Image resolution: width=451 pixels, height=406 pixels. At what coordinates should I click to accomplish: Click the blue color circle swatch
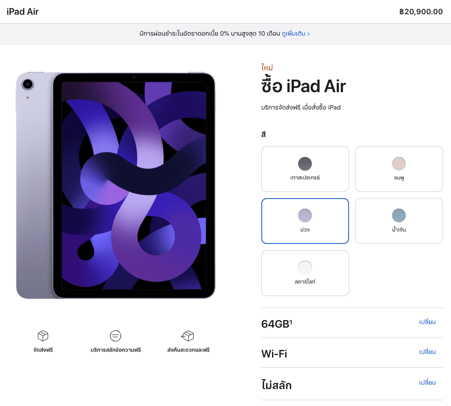(x=399, y=215)
